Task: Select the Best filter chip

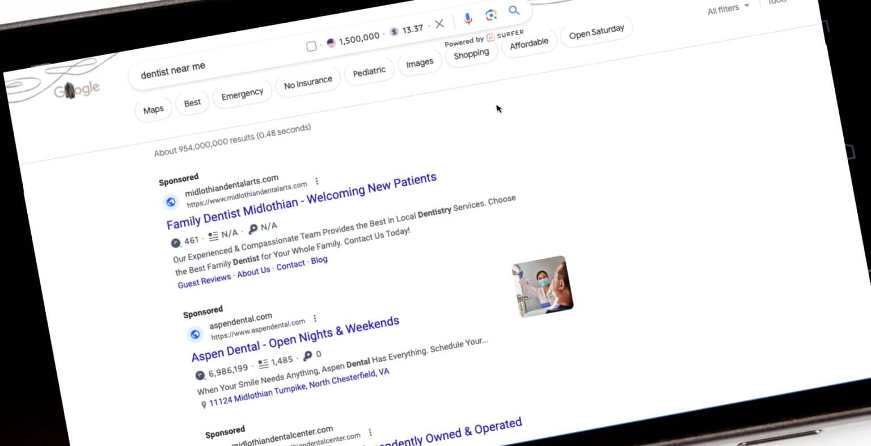Action: coord(192,103)
